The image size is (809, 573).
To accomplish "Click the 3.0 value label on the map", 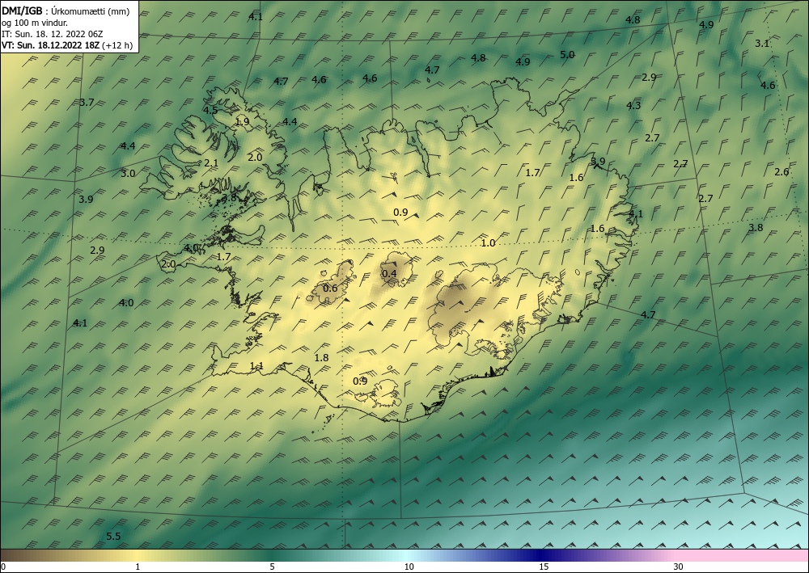I will tap(128, 173).
